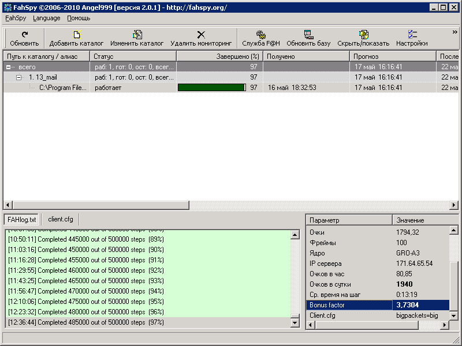Select the Фреймы parameter row
Screen dimensions: 462x346
(378, 243)
